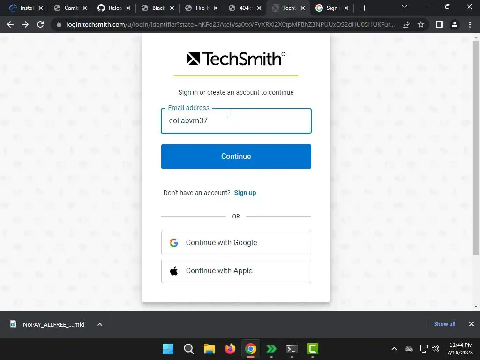480x360 pixels.
Task: Expand the download item options chevron
Action: pos(100,324)
